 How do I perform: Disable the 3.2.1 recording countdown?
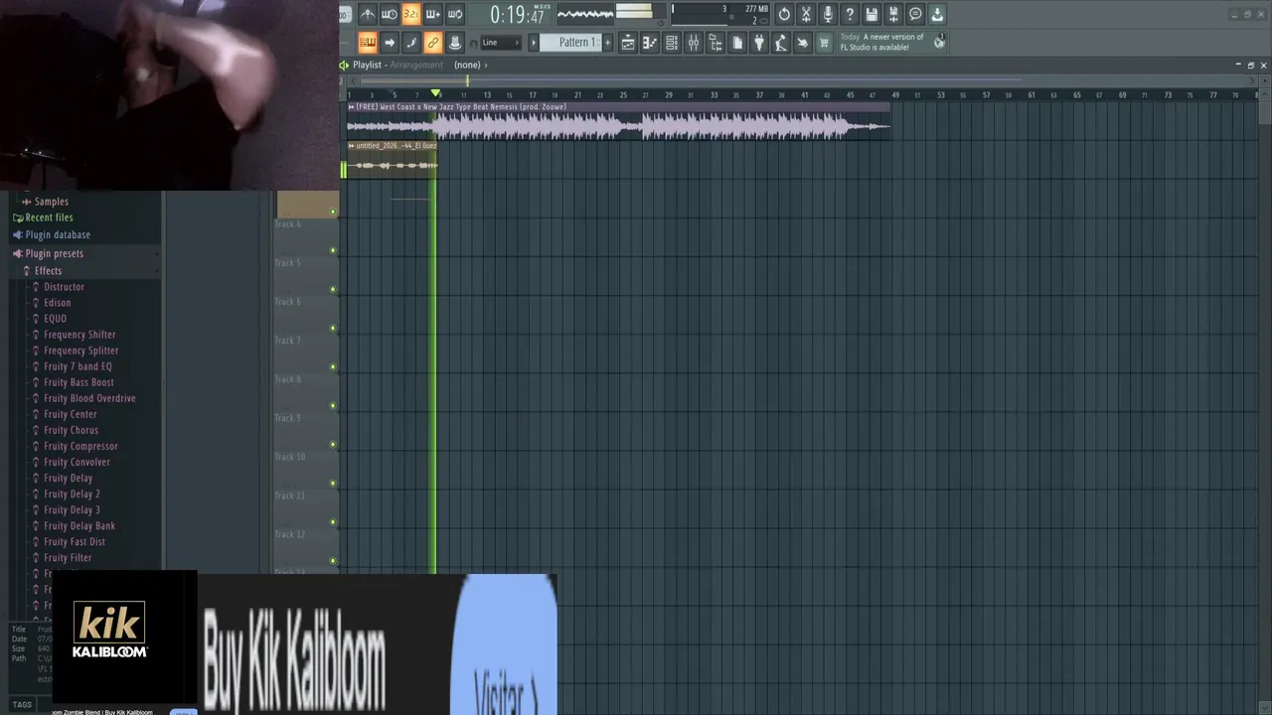click(x=410, y=14)
